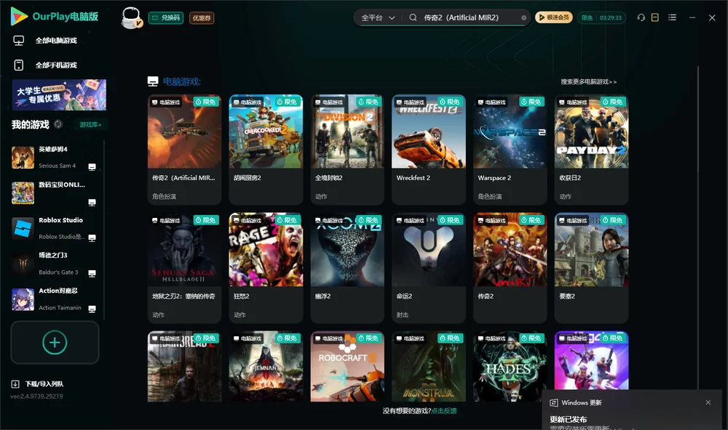Open the Wreckfest 2 game card
728x430 pixels.
click(429, 149)
